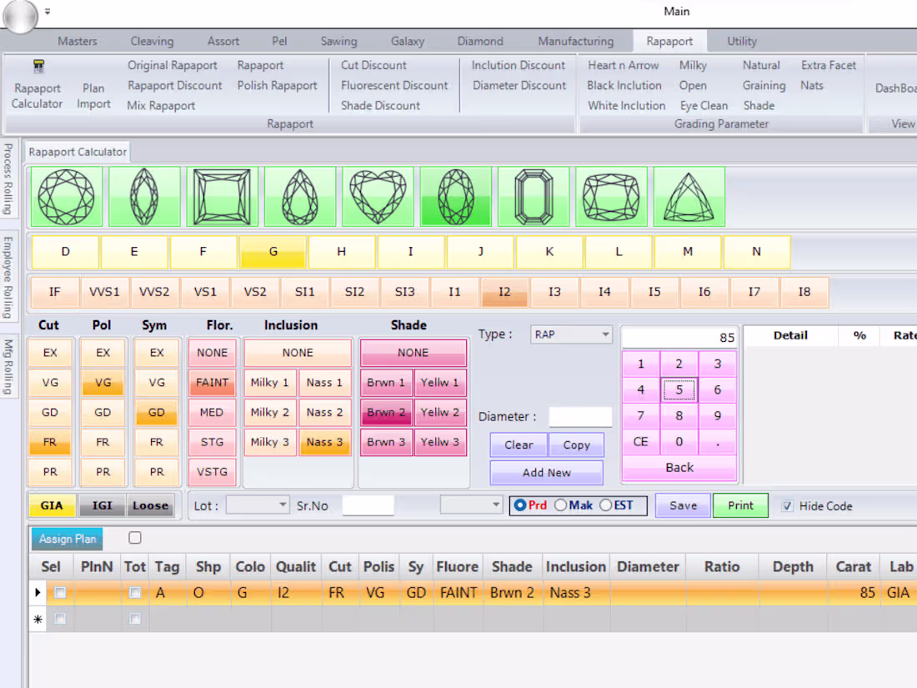Select the princess cut diamond shape
Screen dimensions: 917x688
point(222,197)
